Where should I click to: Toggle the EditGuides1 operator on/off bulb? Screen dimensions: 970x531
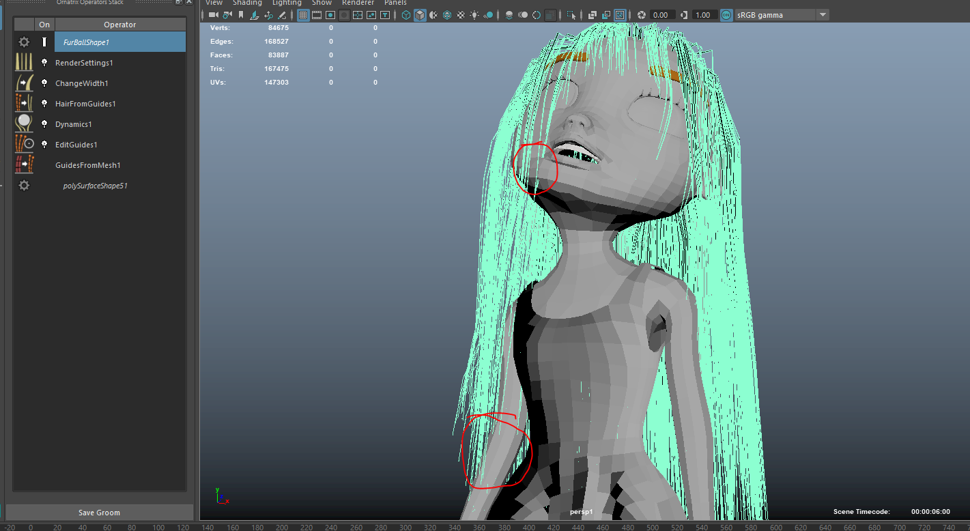point(44,145)
